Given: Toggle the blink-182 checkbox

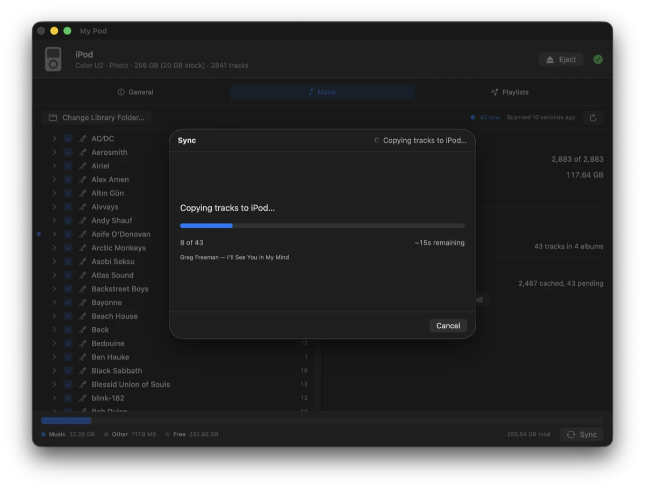Looking at the screenshot, I should pos(68,398).
